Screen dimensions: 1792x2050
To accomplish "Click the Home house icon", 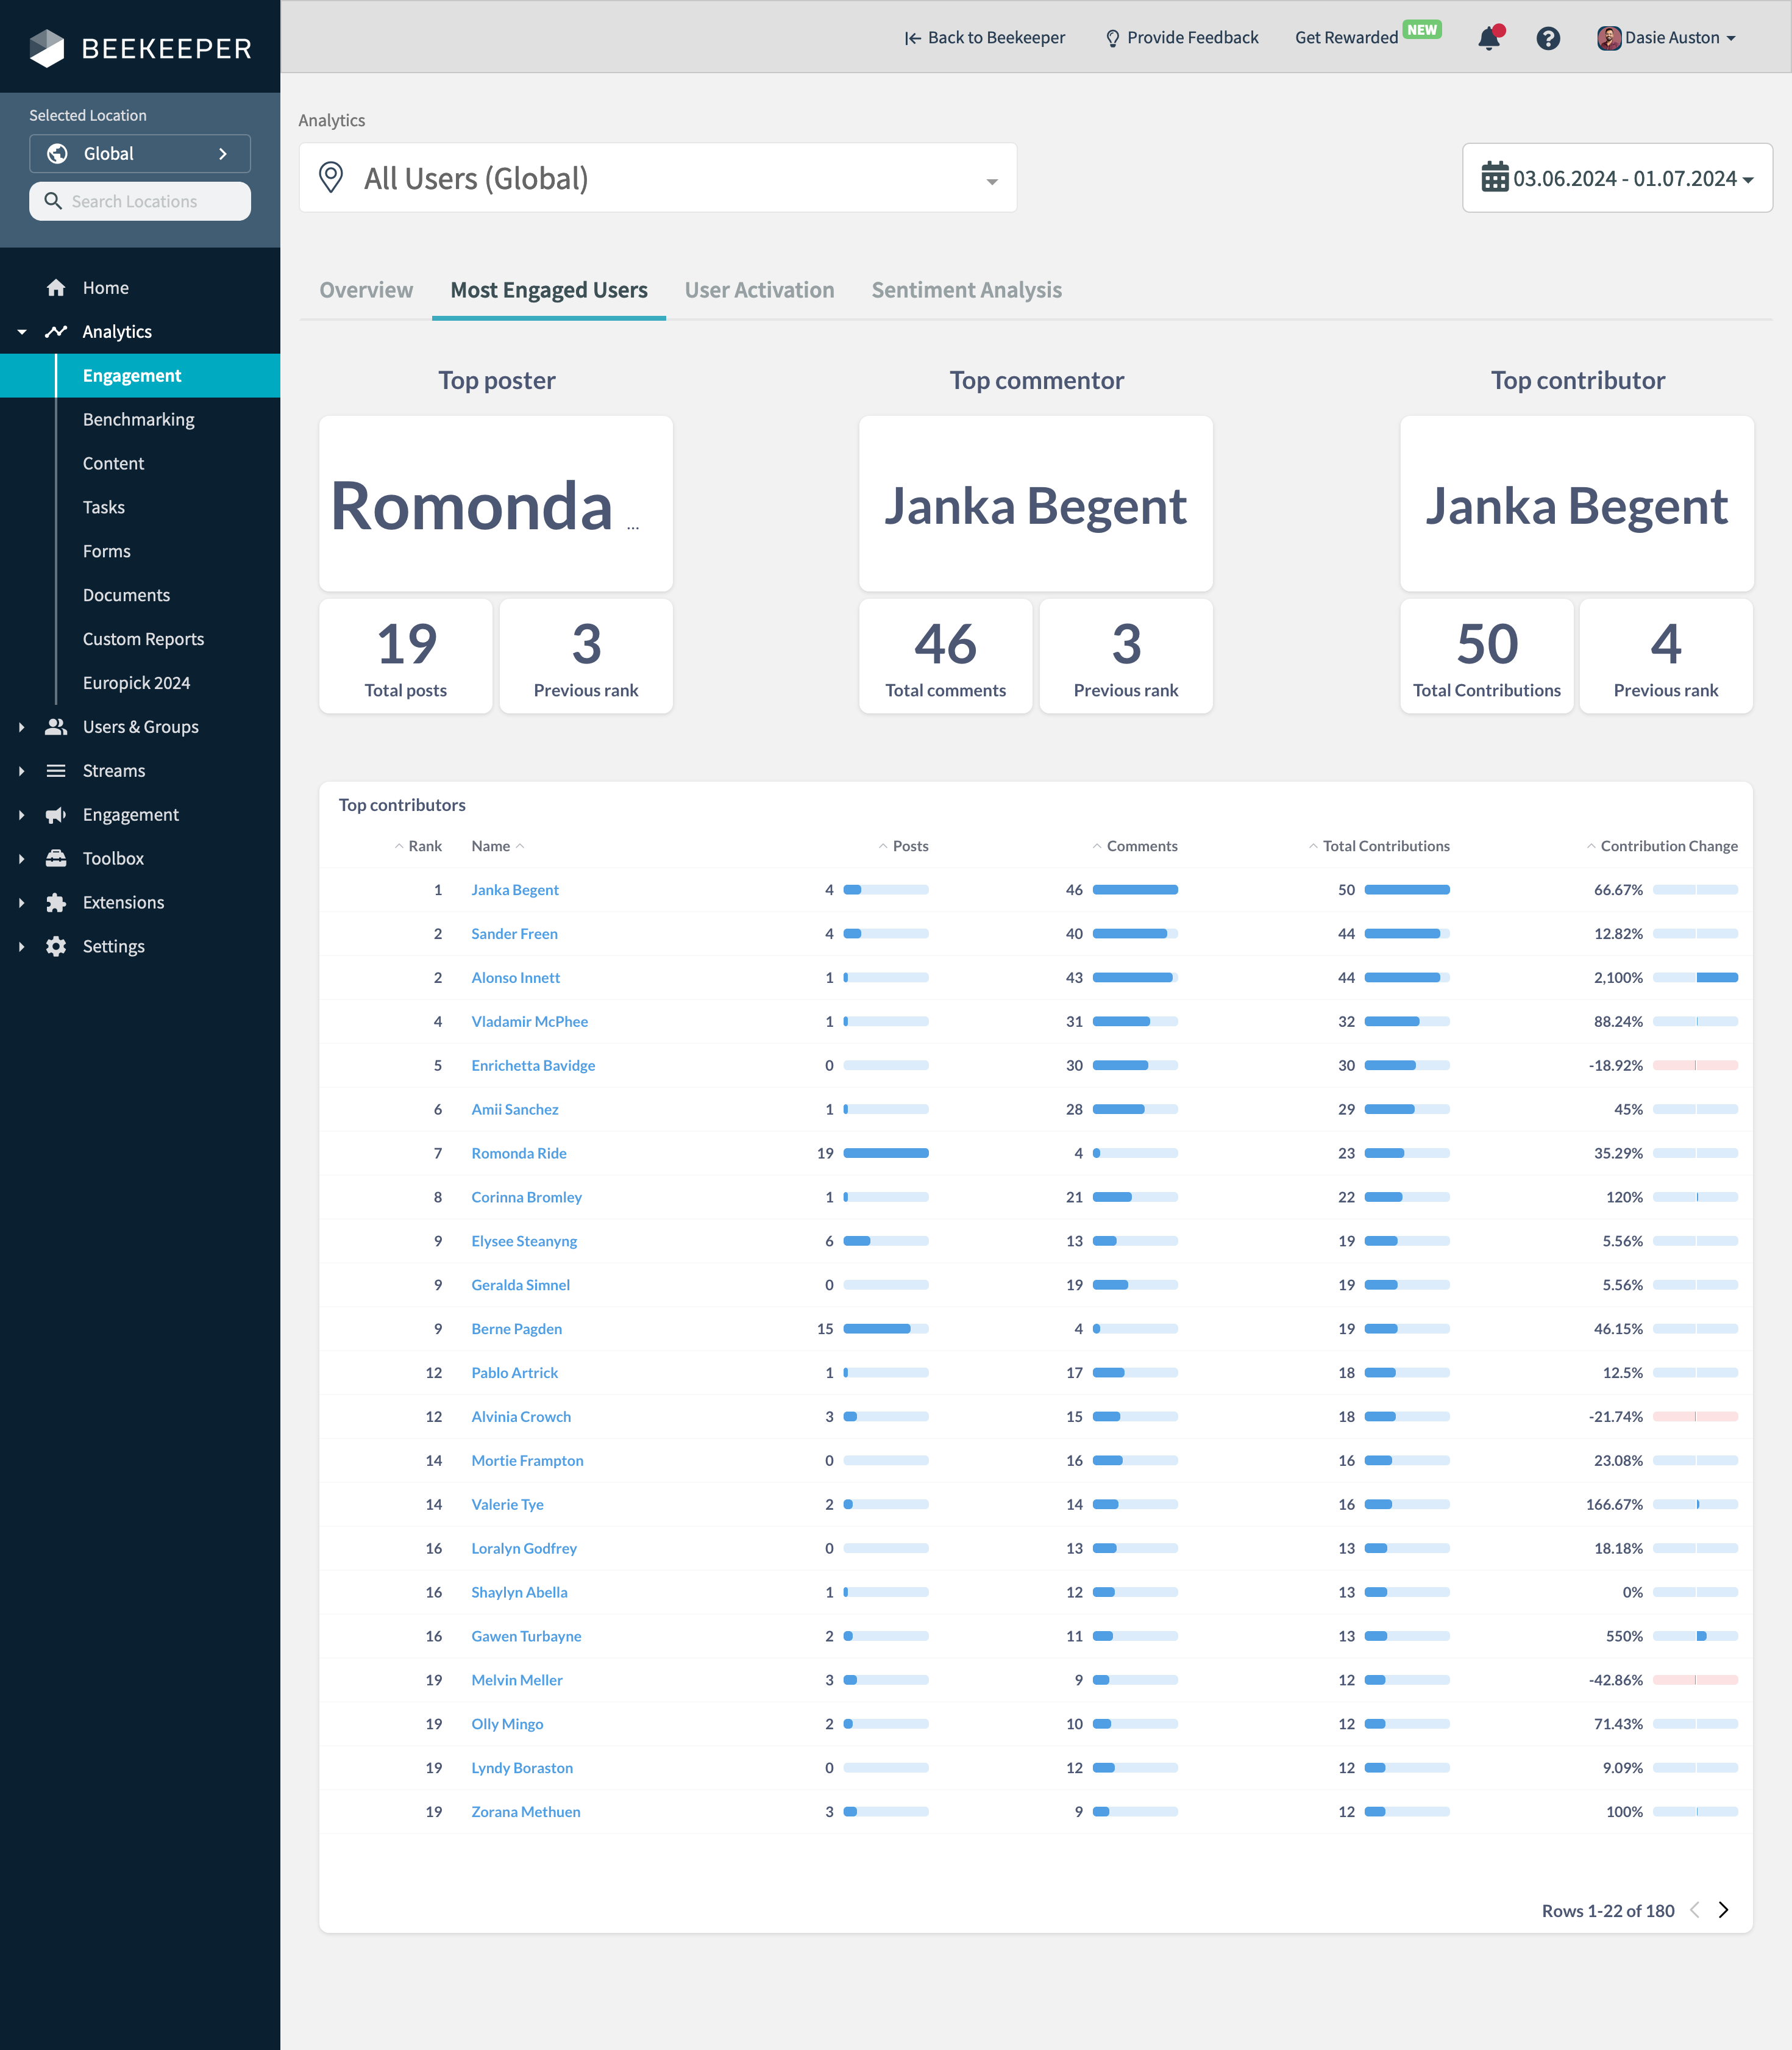I will tap(56, 288).
